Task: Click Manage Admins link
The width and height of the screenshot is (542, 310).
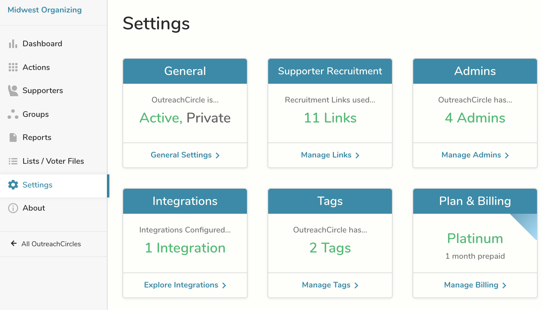Action: (471, 155)
